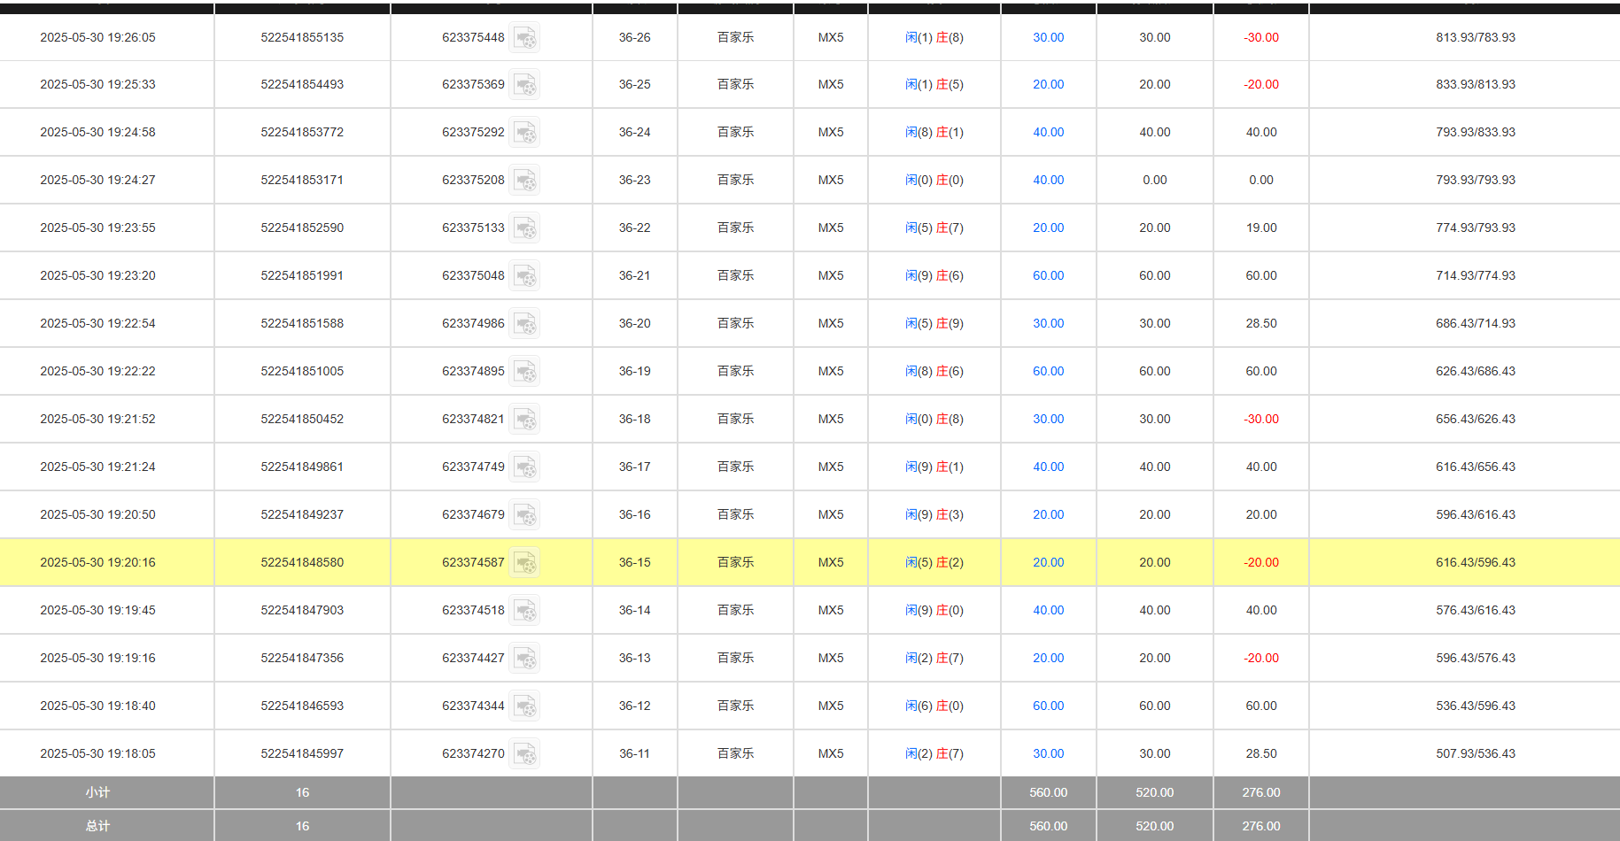Open blue 20.00 amount in row 36-13

click(x=1048, y=659)
